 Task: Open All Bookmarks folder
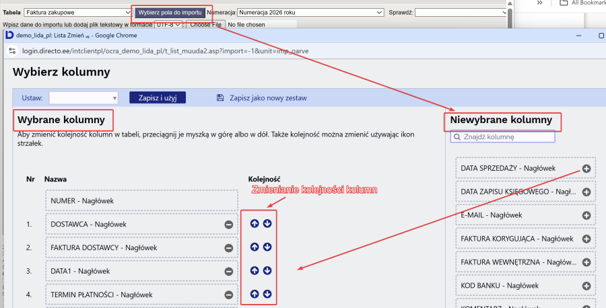(582, 3)
